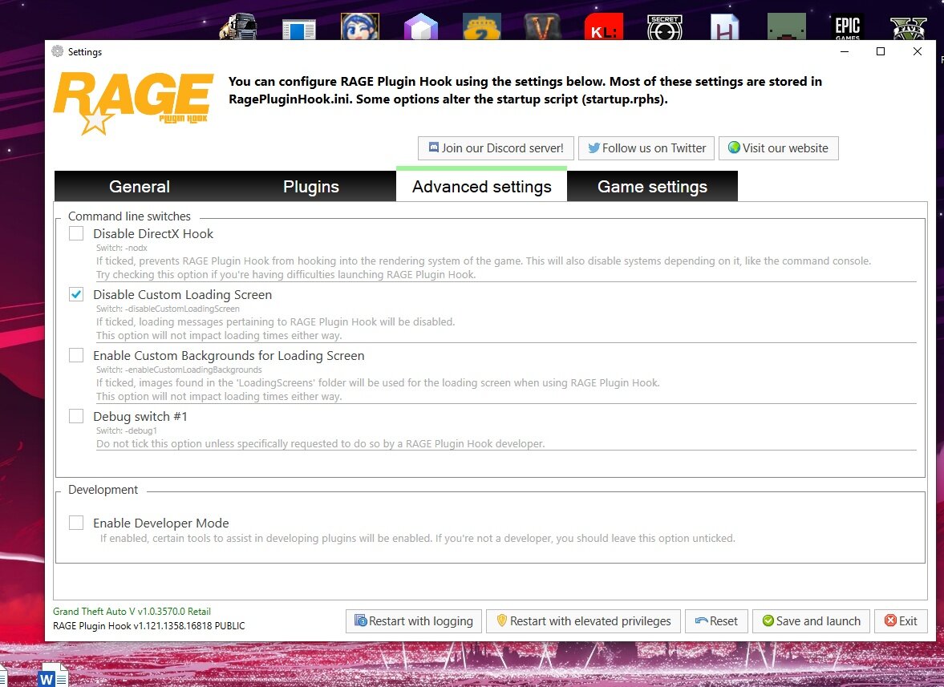The image size is (944, 687).
Task: Open the yellow ship number 2 desktop icon
Action: coord(482,27)
